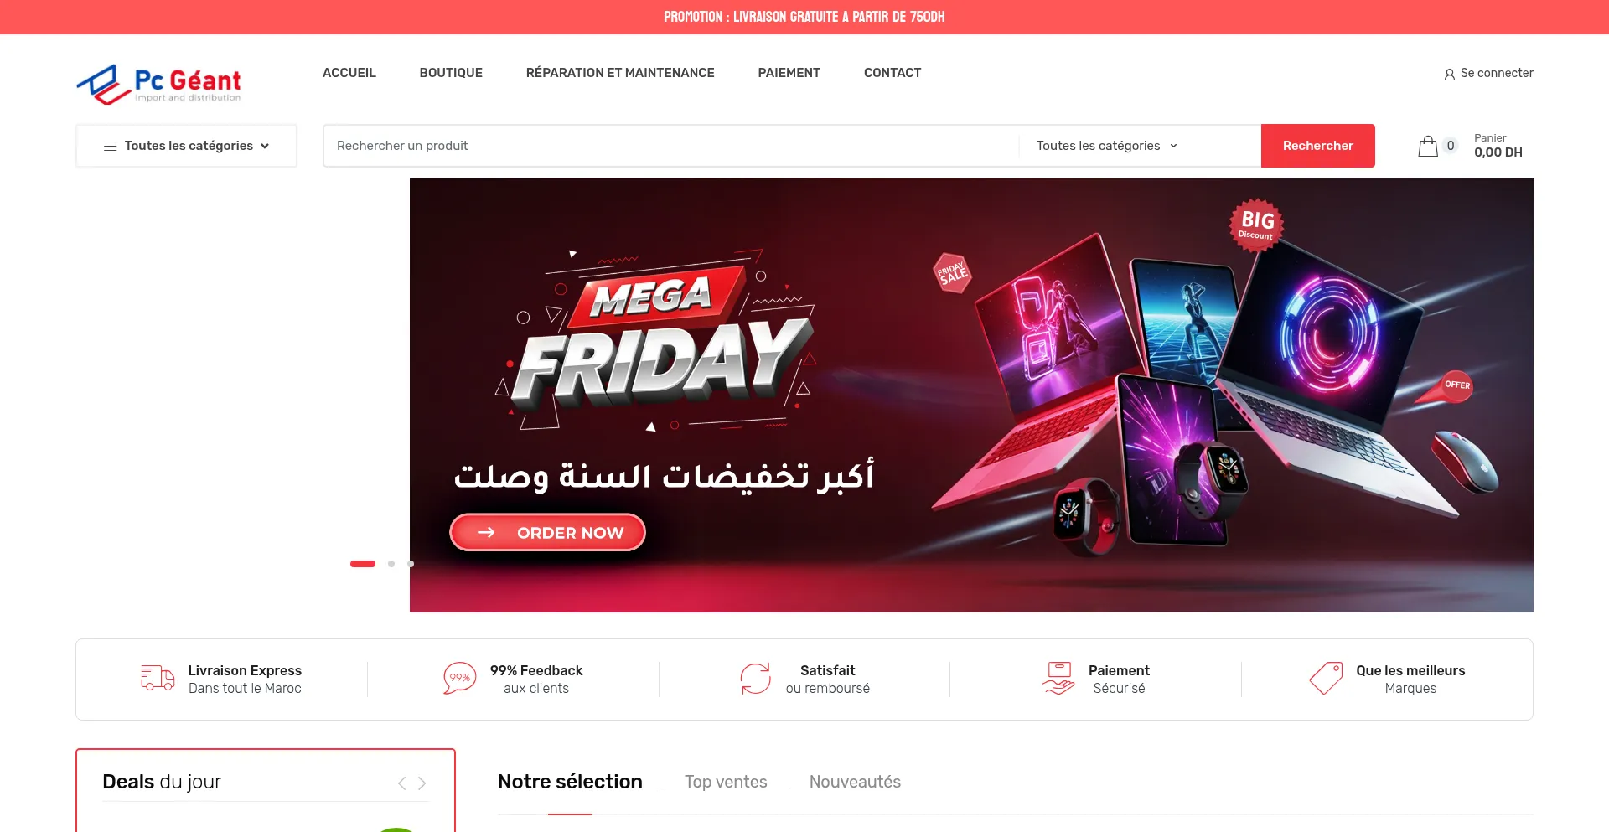Go to previous Deals du jour item
Viewport: 1609px width, 832px height.
[402, 783]
